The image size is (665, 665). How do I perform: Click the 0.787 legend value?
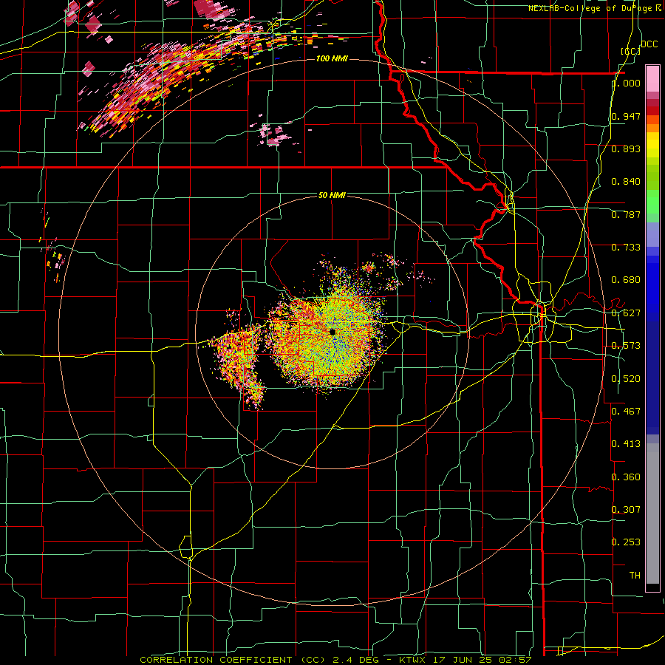[626, 214]
